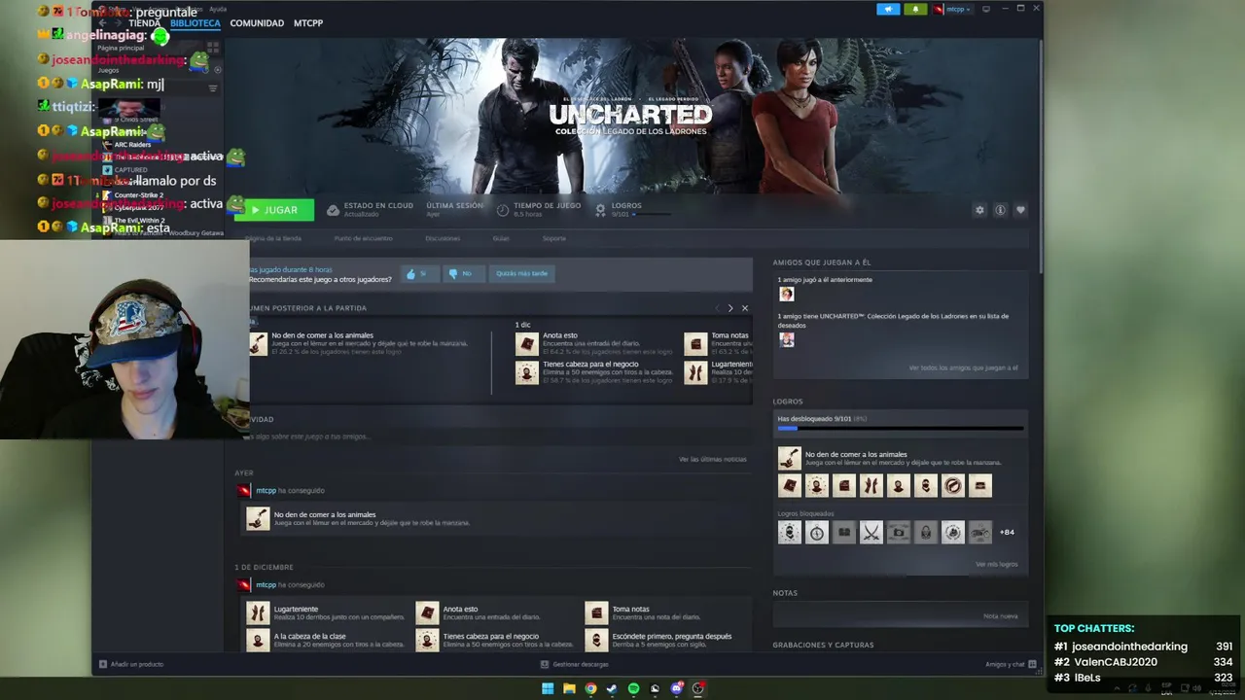
Task: Open game information icon
Action: pos(1000,210)
